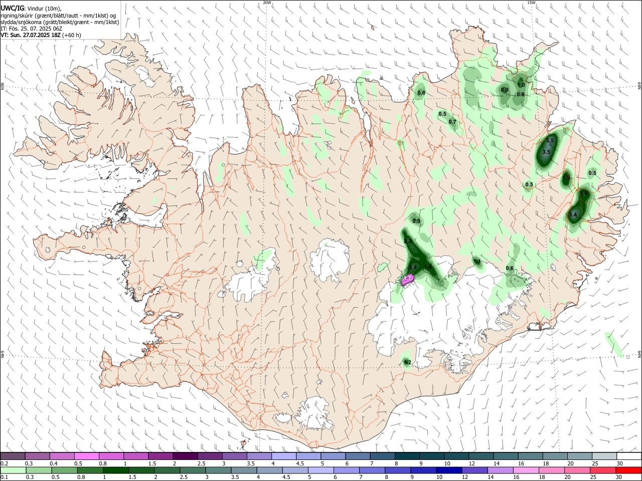Click the darkest purple 2–2.5 snow swatch

[185, 456]
